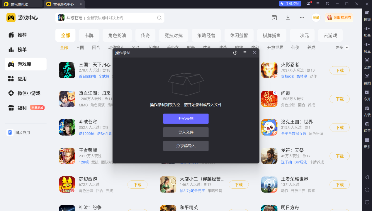372x211 pixels.
Task: Download 大店小二 game
Action: pos(239,185)
